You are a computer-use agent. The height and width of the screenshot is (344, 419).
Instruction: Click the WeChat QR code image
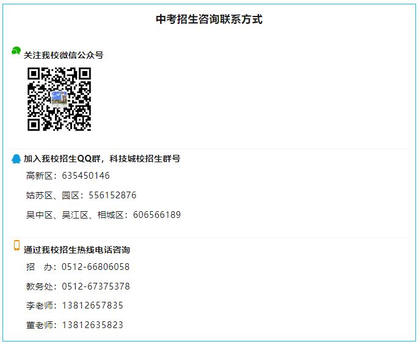(59, 99)
